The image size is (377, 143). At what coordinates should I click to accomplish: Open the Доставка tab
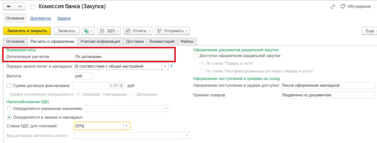(135, 41)
